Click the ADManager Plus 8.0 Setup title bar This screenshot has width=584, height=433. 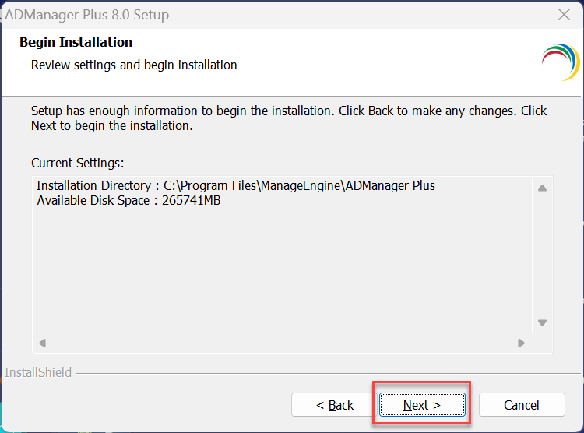pyautogui.click(x=234, y=15)
